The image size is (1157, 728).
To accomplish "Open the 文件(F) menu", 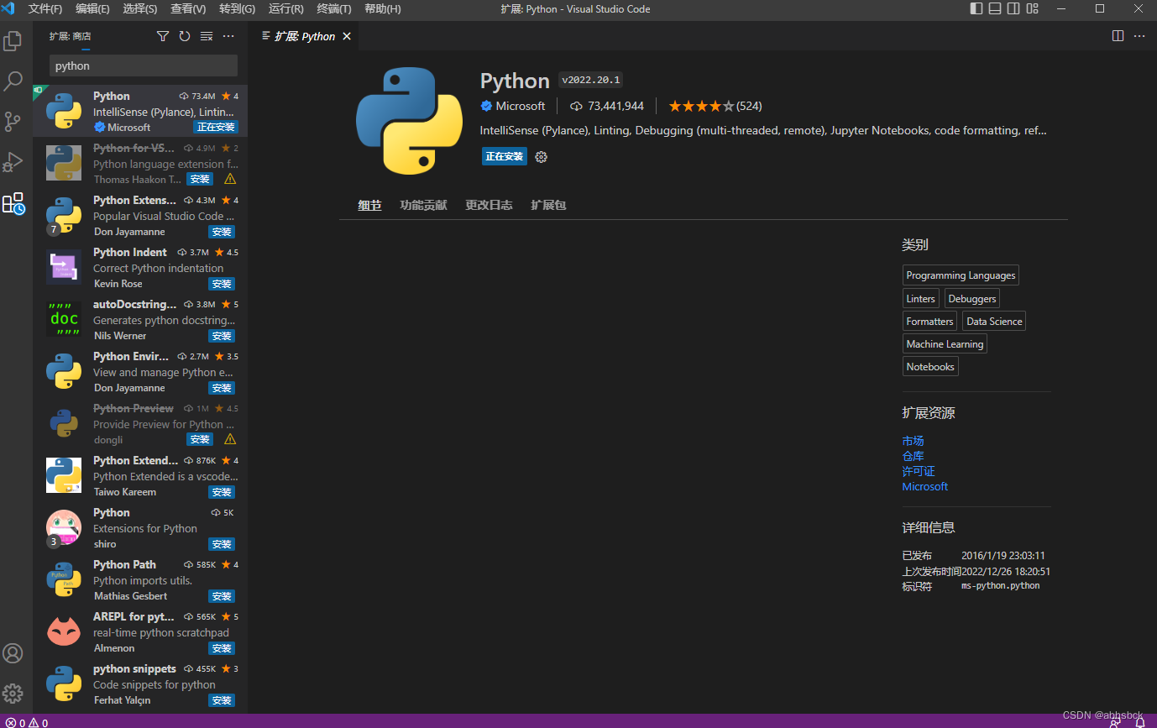I will (x=45, y=8).
